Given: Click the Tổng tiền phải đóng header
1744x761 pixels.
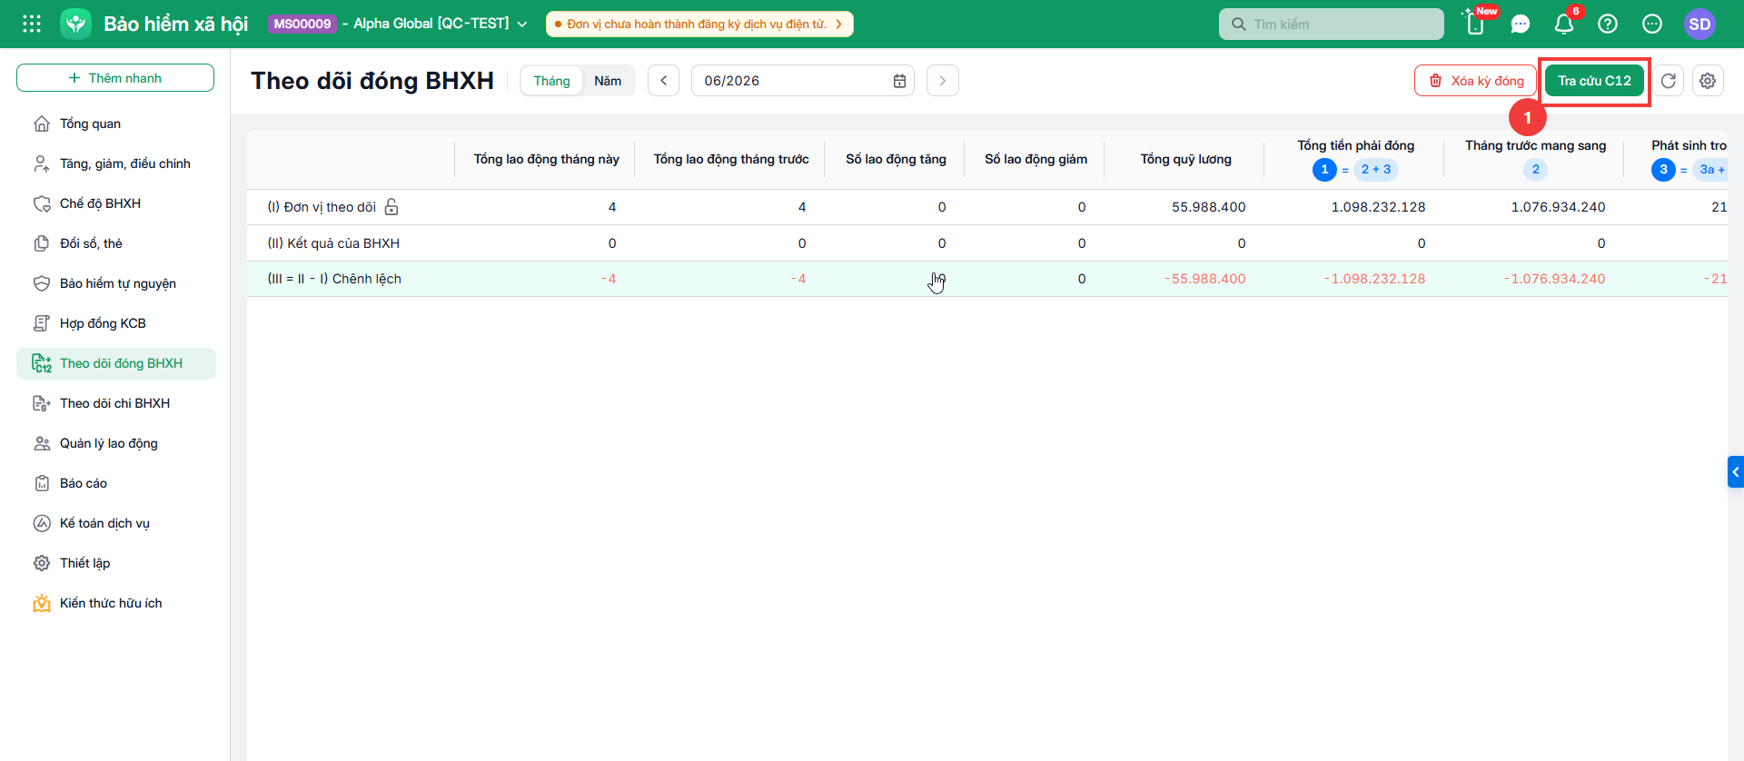Looking at the screenshot, I should [x=1355, y=145].
